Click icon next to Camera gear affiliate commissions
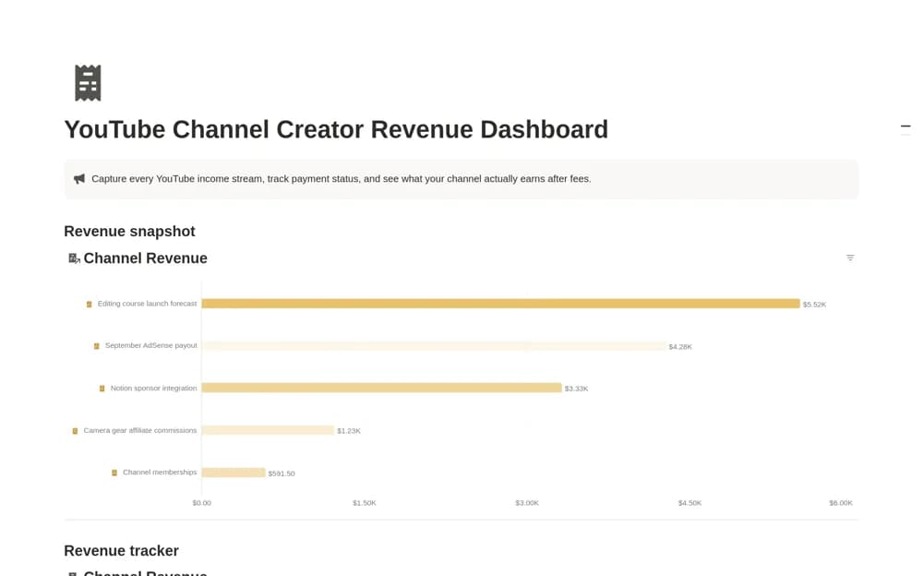The height and width of the screenshot is (576, 923). tap(75, 430)
